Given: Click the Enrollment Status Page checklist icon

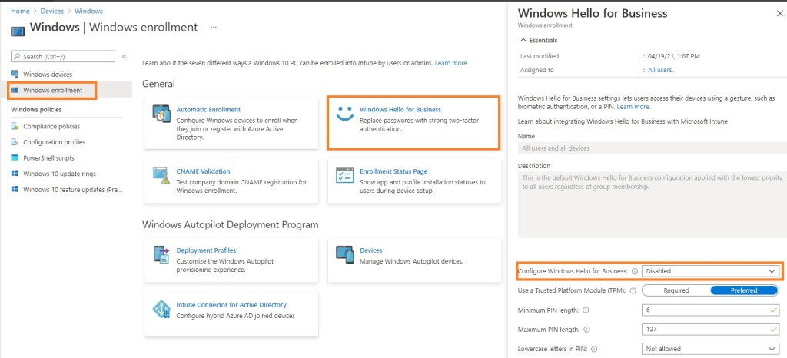Looking at the screenshot, I should tap(345, 176).
